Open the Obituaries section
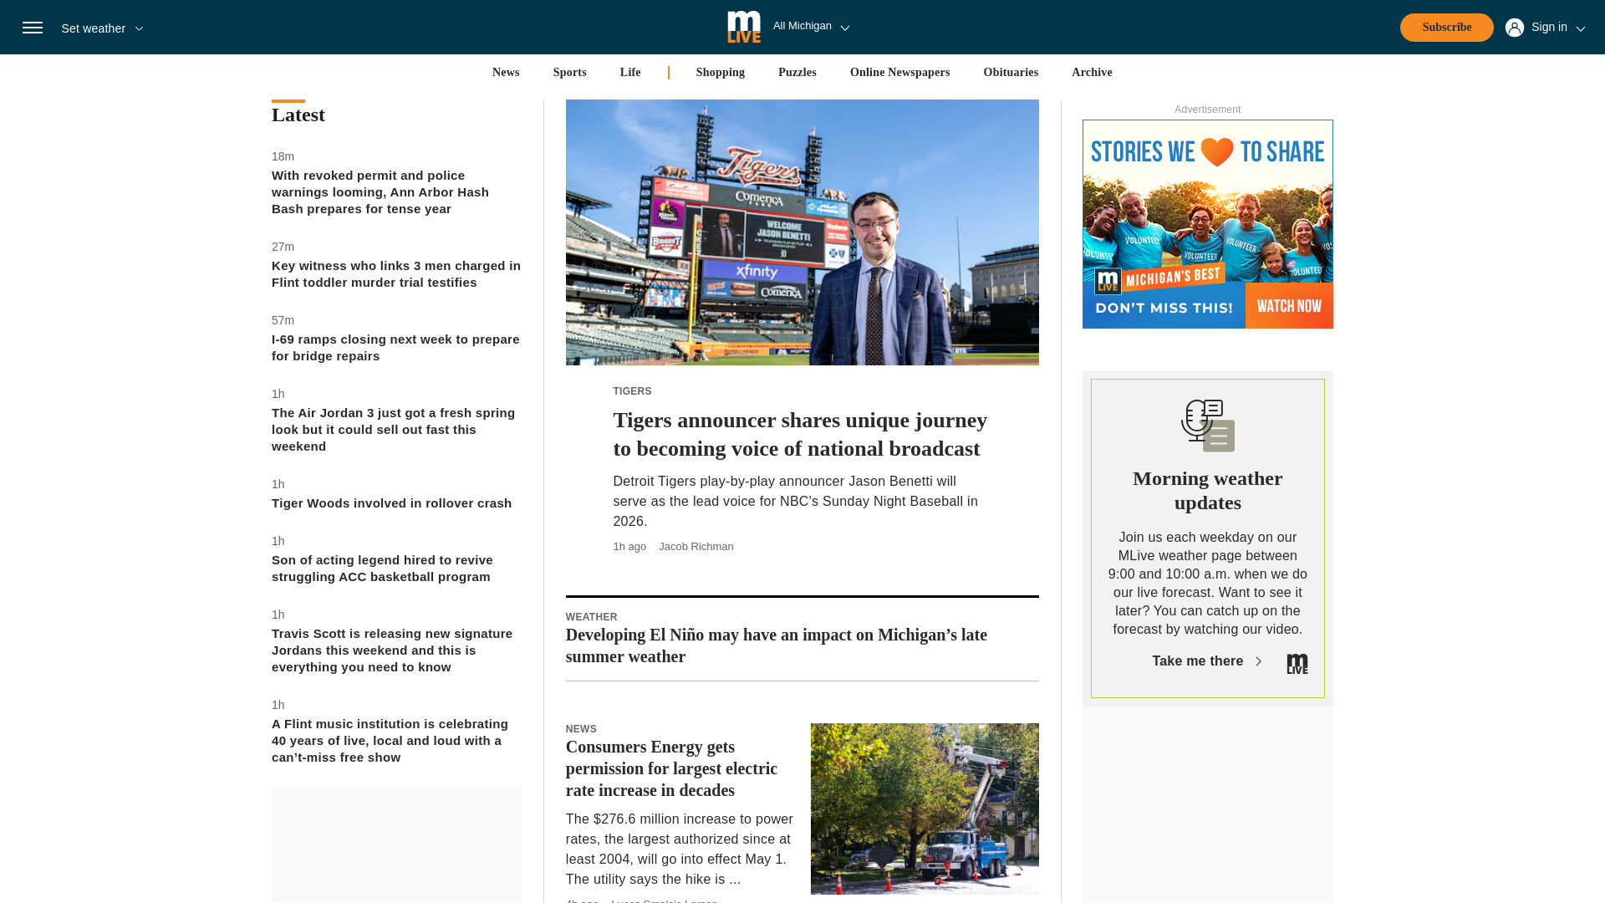The height and width of the screenshot is (903, 1605). click(x=1010, y=73)
